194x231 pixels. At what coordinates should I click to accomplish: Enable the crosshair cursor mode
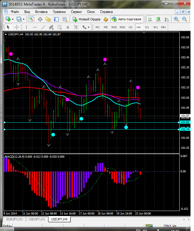coord(17,27)
